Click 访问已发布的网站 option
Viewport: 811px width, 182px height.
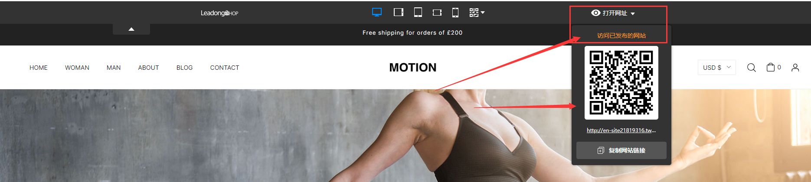tap(621, 36)
